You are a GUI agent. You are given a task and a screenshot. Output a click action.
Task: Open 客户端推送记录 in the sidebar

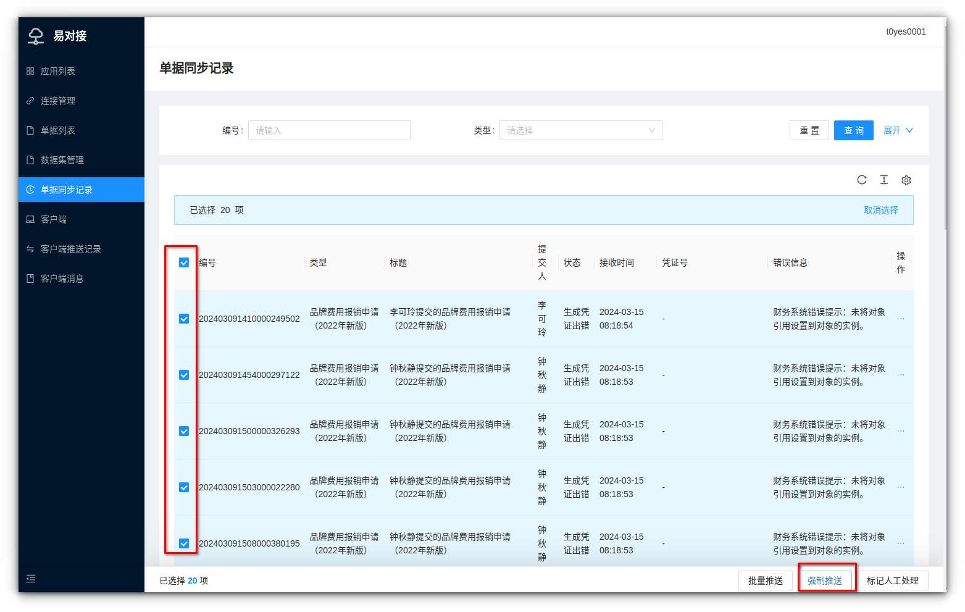70,249
